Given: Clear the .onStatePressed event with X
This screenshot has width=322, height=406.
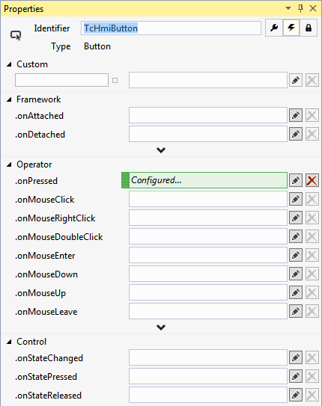Looking at the screenshot, I should 312,376.
